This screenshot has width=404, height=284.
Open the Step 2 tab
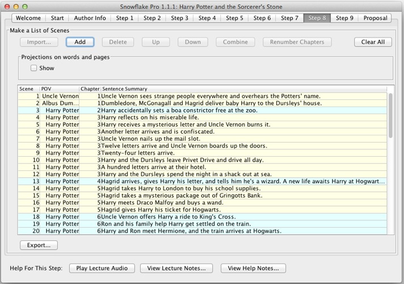[152, 18]
